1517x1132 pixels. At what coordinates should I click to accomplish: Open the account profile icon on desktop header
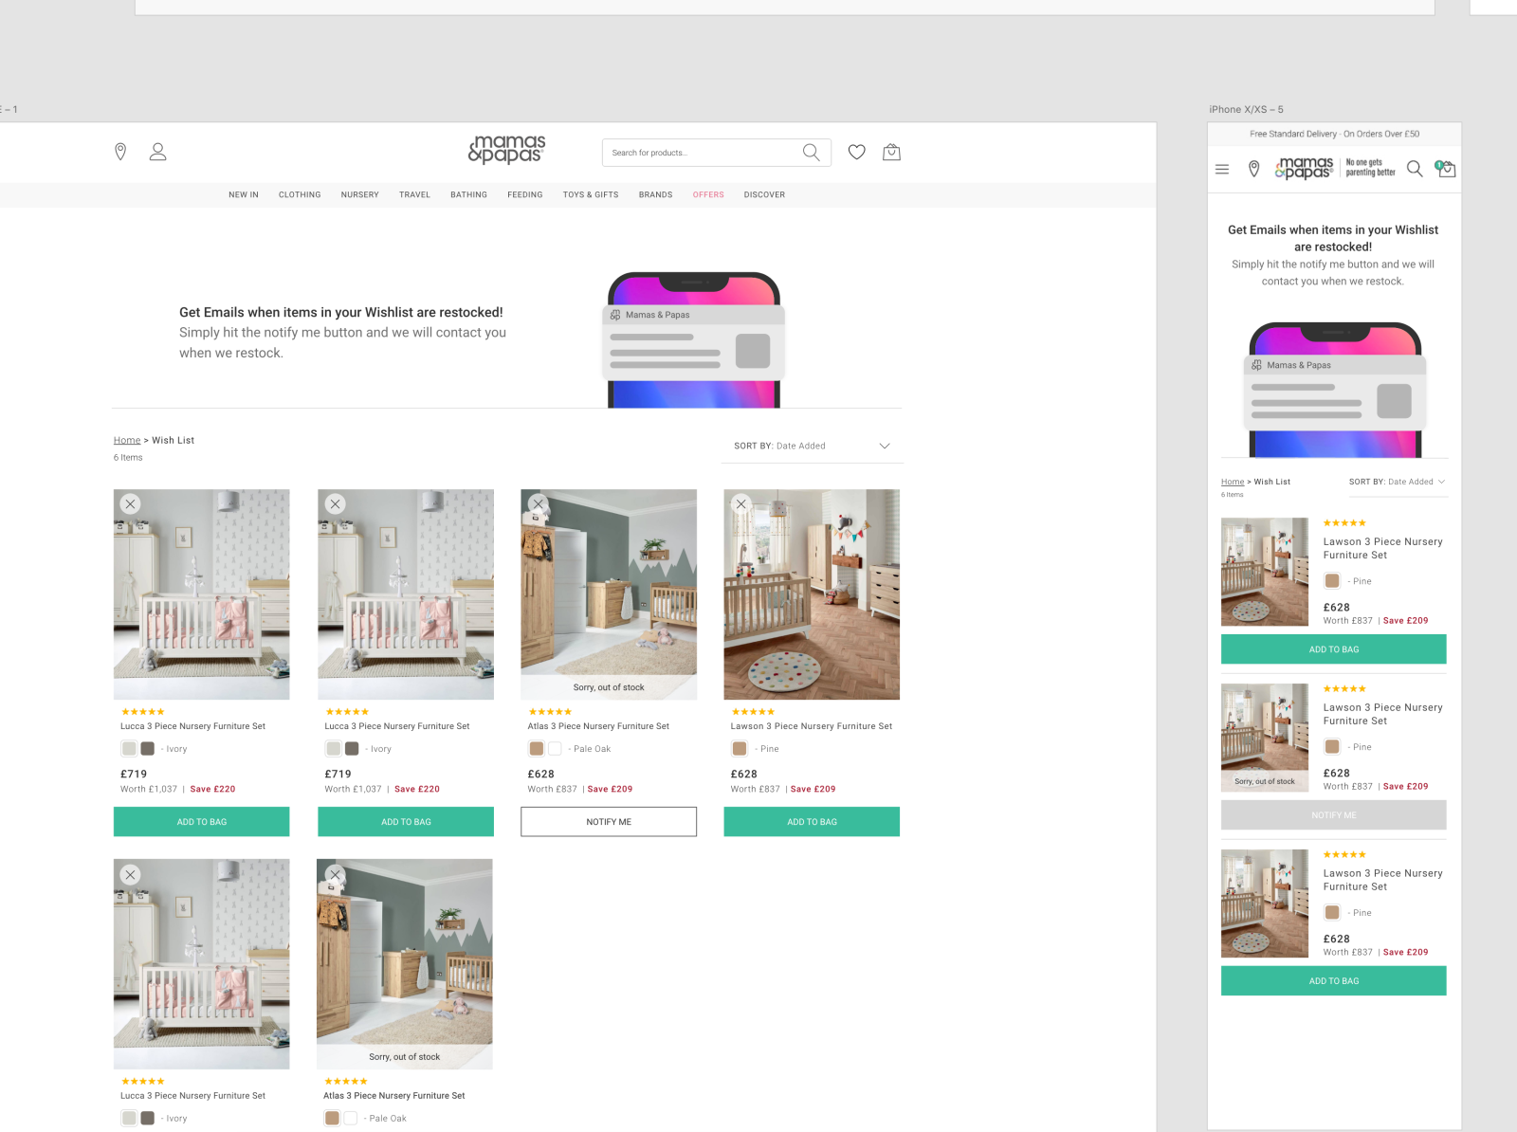pos(158,152)
